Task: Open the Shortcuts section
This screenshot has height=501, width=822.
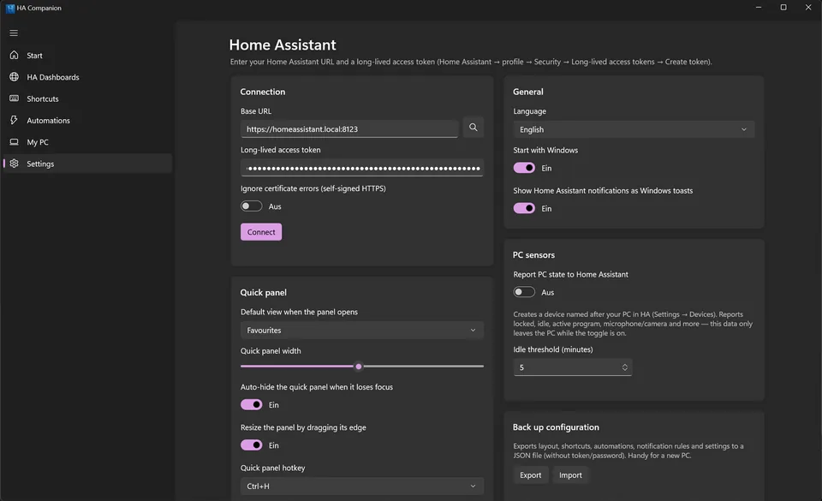Action: (x=87, y=98)
